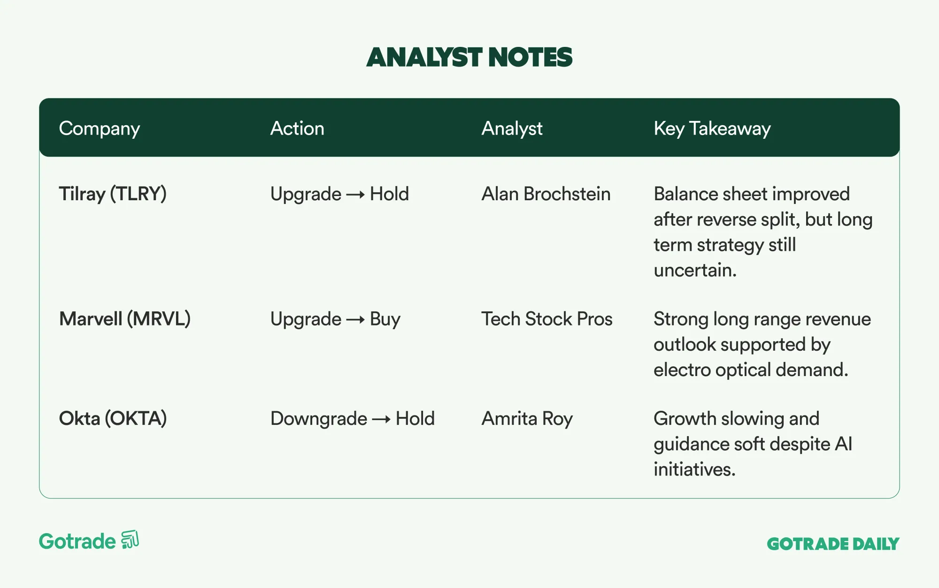939x588 pixels.
Task: Click the arrow in Marvell's Upgrade action
Action: [355, 320]
